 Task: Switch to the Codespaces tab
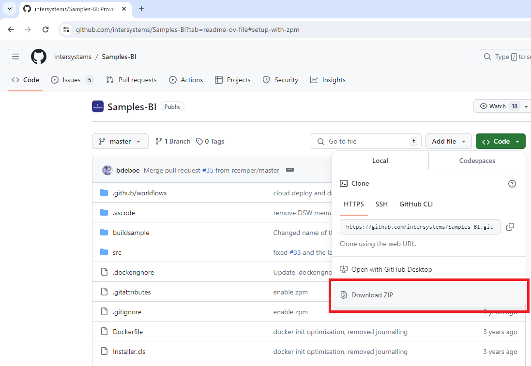tap(477, 161)
